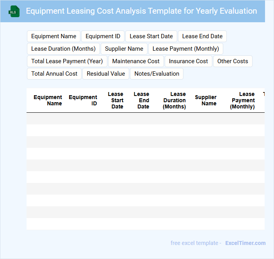Click the Supplier Name column header
The width and height of the screenshot is (274, 259).
pyautogui.click(x=206, y=100)
